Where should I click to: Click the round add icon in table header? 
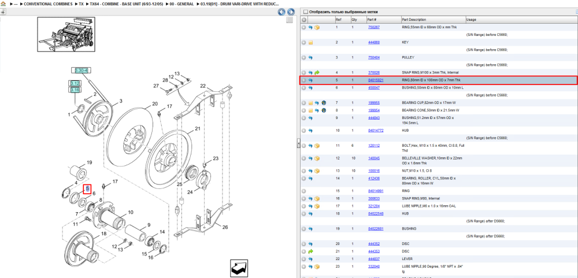click(x=304, y=20)
